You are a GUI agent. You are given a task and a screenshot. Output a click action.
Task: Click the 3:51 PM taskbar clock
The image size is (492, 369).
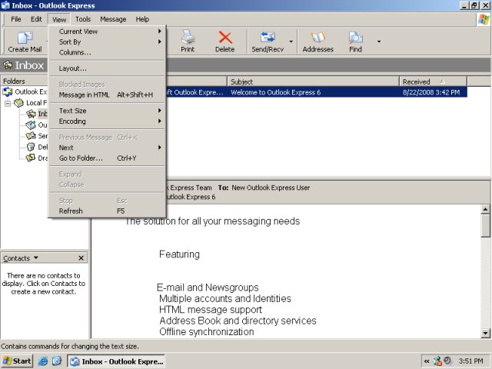[471, 361]
